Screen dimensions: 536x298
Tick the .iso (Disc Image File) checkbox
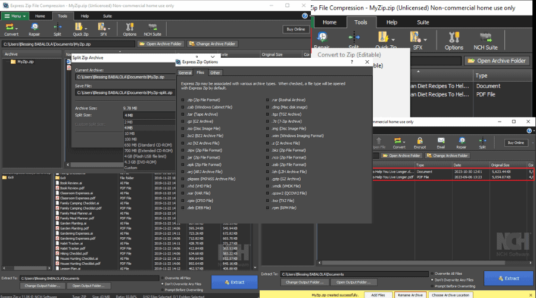pyautogui.click(x=183, y=129)
